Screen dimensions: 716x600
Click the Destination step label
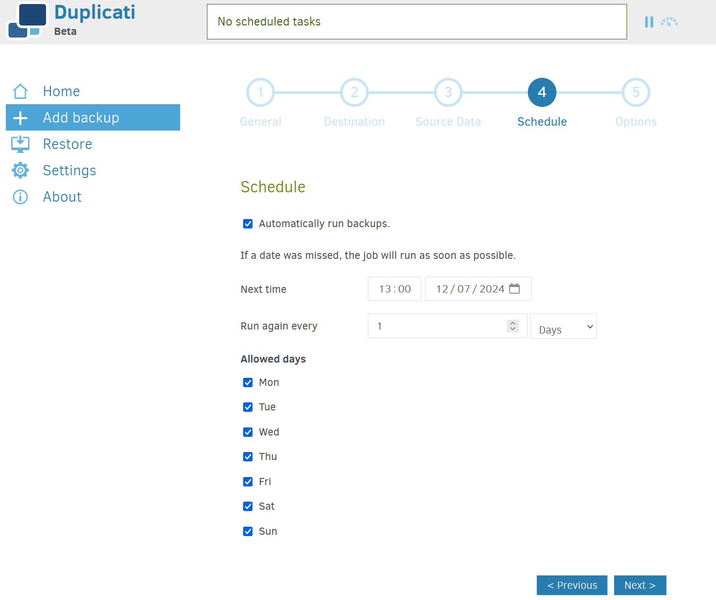(354, 122)
